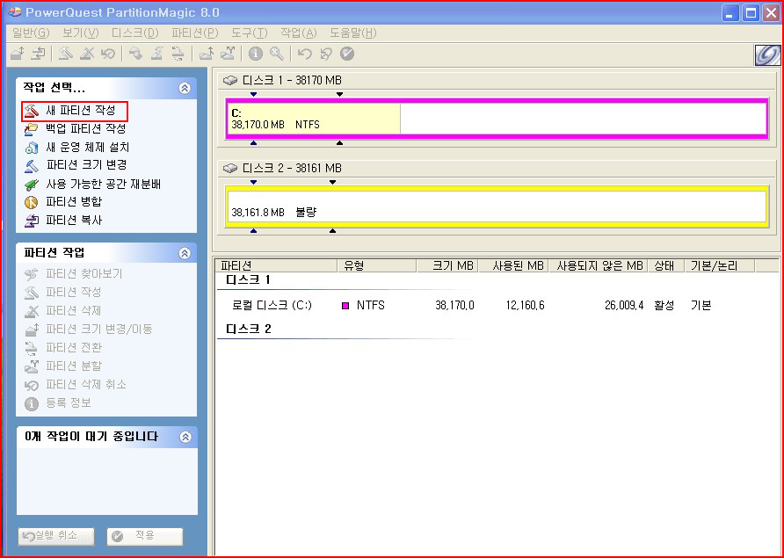Click the 새 운영 체제 설치 link
Viewport: 784px width, 558px height.
[88, 148]
